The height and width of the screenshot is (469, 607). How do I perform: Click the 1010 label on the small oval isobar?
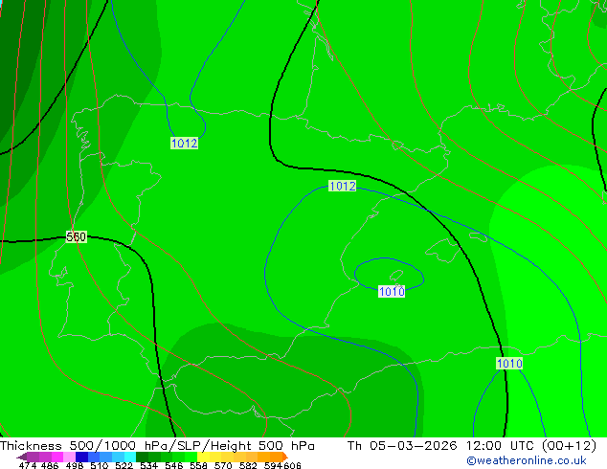[392, 291]
